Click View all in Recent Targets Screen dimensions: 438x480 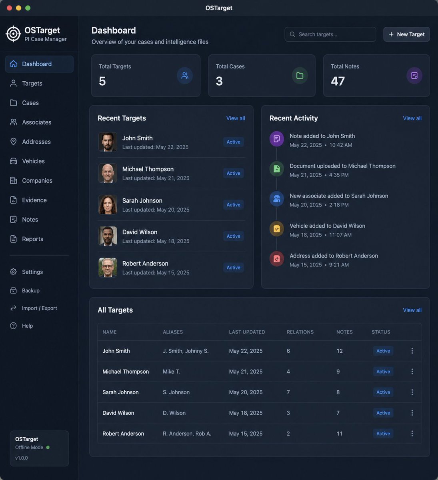236,118
